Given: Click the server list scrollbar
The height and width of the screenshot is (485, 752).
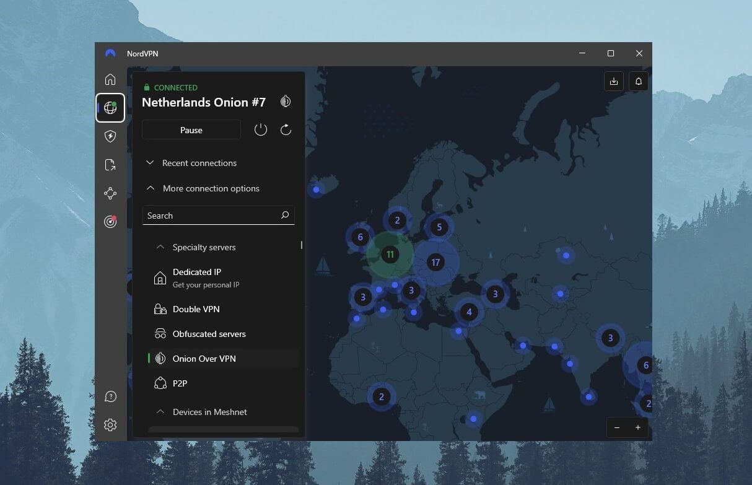Looking at the screenshot, I should pos(302,245).
